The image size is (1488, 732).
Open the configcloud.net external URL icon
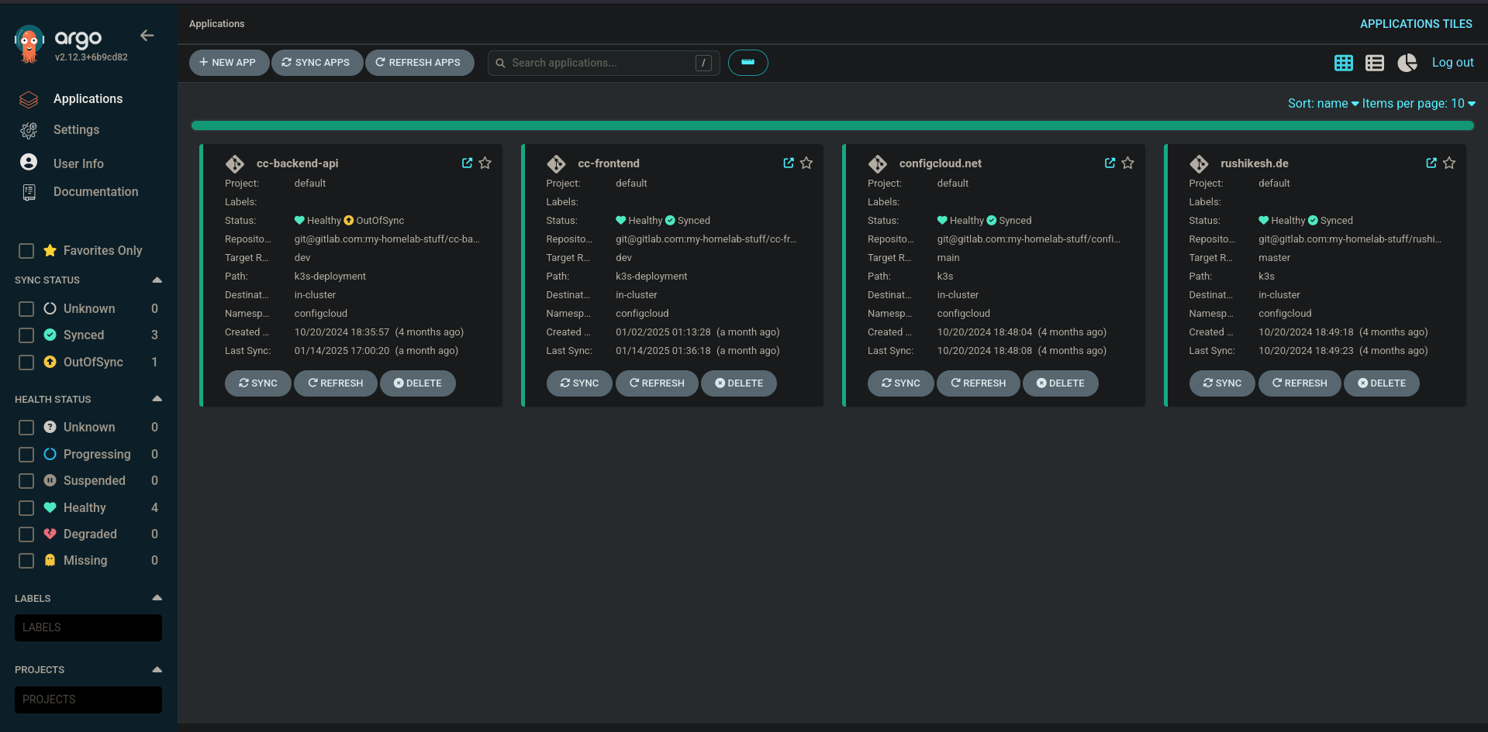coord(1110,163)
